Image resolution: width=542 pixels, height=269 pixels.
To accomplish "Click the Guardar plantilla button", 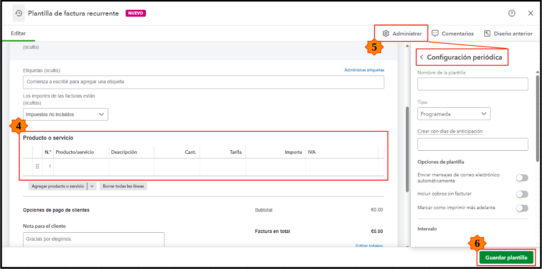I will click(x=506, y=257).
